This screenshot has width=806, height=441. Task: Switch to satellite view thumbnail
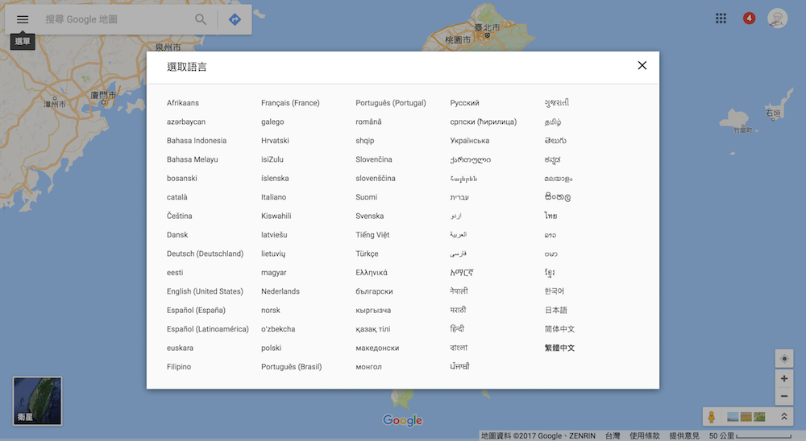(x=38, y=401)
